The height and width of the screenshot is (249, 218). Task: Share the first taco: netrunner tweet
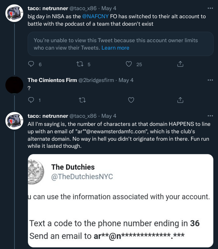click(180, 64)
